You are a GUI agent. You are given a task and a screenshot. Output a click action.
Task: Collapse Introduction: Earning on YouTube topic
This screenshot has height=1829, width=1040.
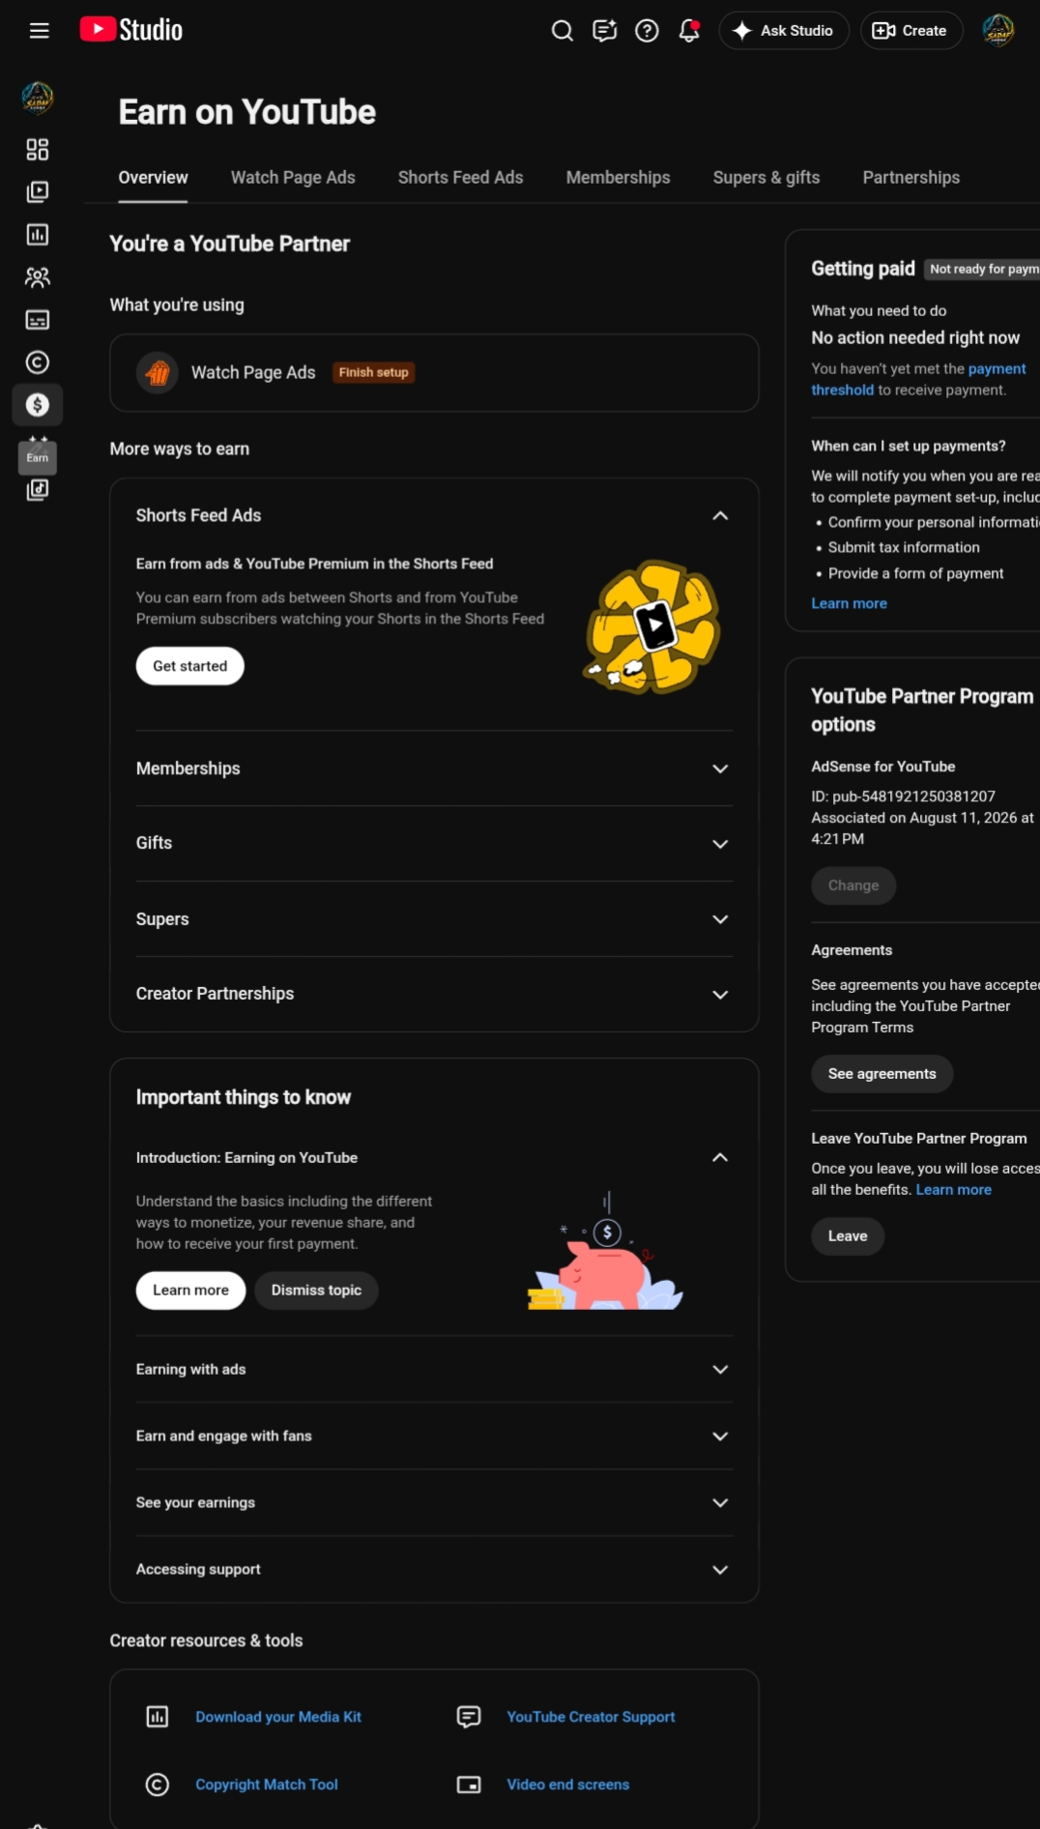(x=720, y=1157)
